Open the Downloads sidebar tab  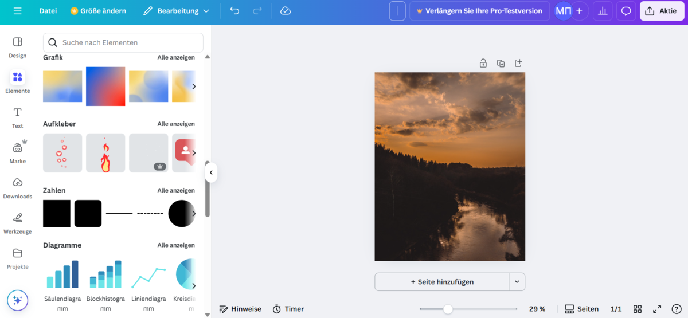tap(18, 189)
